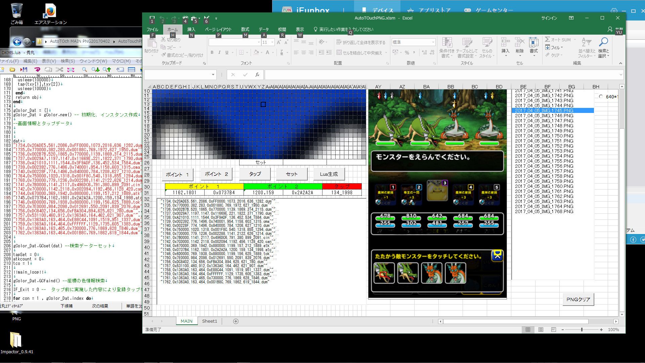
Task: Open the font name dropdown
Action: [x=259, y=42]
